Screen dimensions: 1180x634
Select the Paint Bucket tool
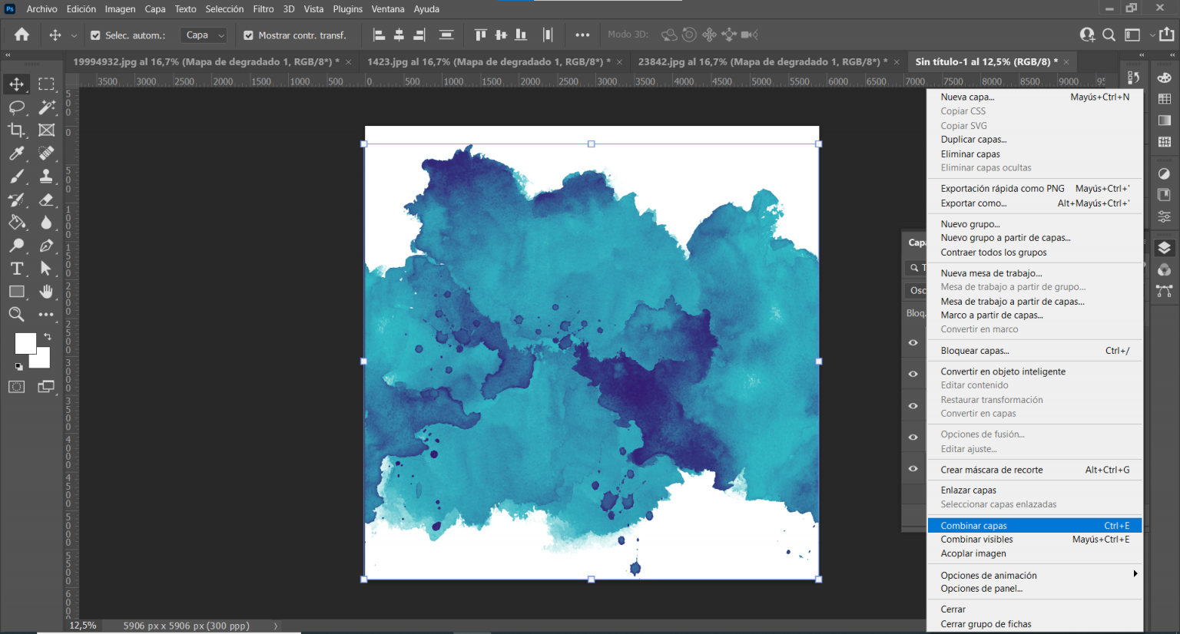[16, 222]
